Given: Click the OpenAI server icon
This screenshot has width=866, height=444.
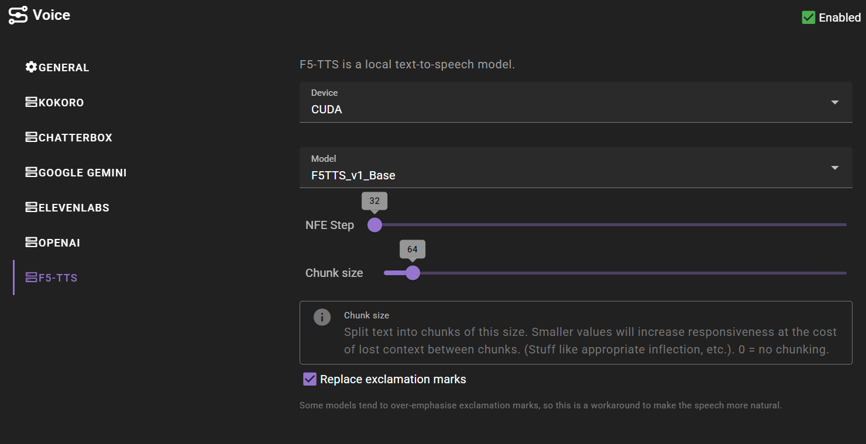Looking at the screenshot, I should pos(31,242).
